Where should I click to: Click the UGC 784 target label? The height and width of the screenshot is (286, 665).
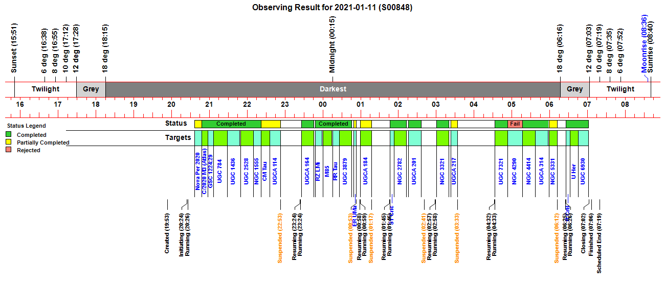pos(220,171)
